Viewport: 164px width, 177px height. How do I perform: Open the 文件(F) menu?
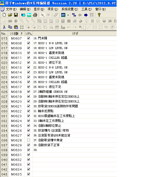click(x=11, y=9)
